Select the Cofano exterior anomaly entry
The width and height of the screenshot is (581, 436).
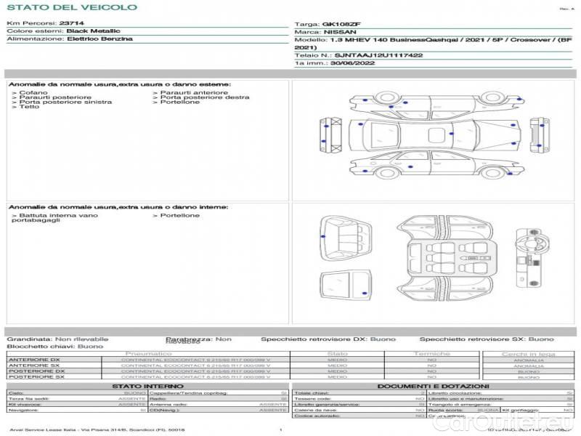point(33,93)
